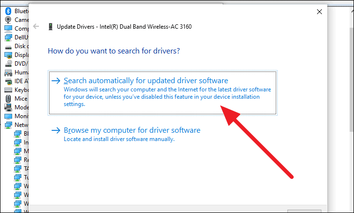The height and width of the screenshot is (213, 354).
Task: Select the network adapter row starting with "Re"
Action: pyautogui.click(x=21, y=160)
